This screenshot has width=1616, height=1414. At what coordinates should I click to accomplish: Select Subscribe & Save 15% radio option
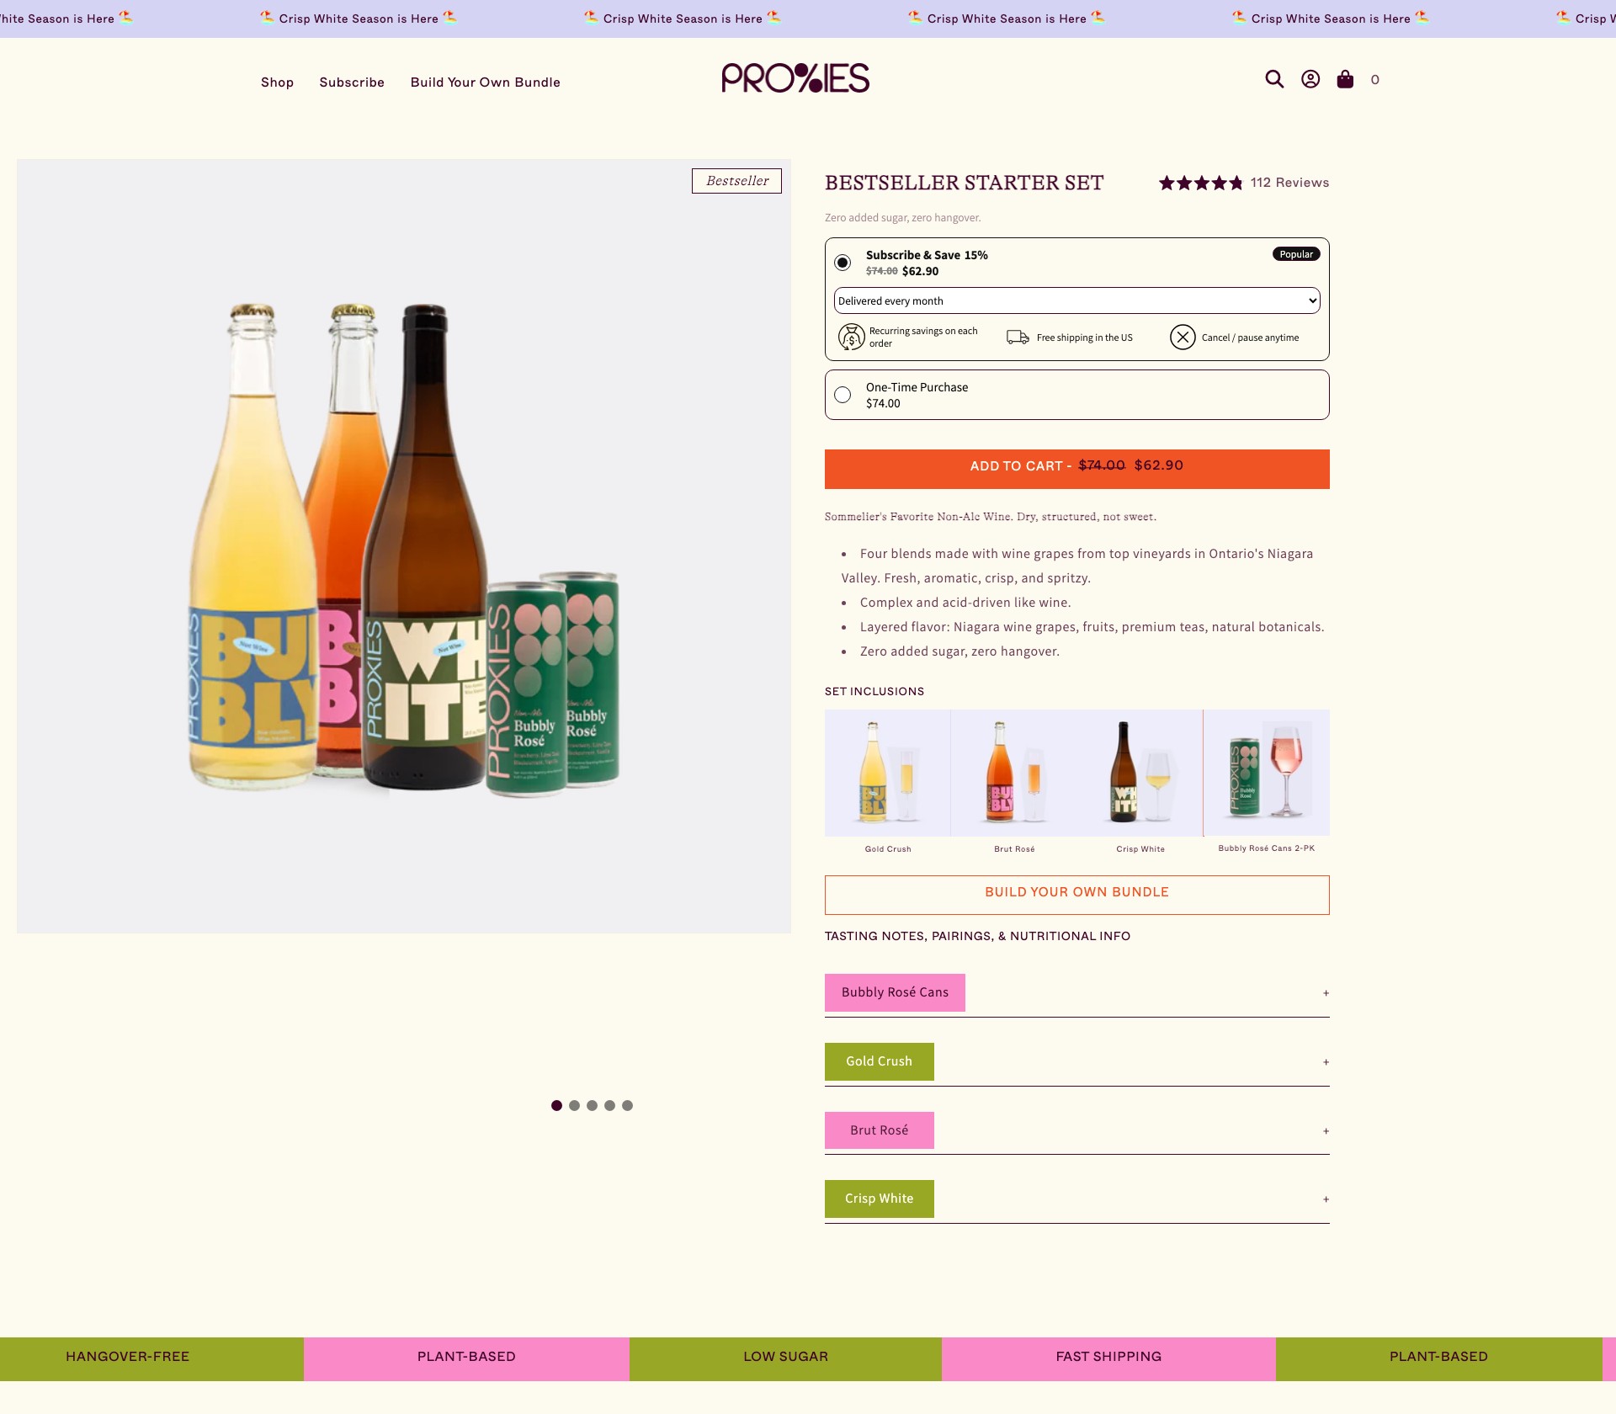[843, 263]
